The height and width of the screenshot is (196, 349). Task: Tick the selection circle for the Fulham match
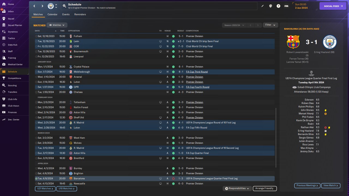pos(36,36)
